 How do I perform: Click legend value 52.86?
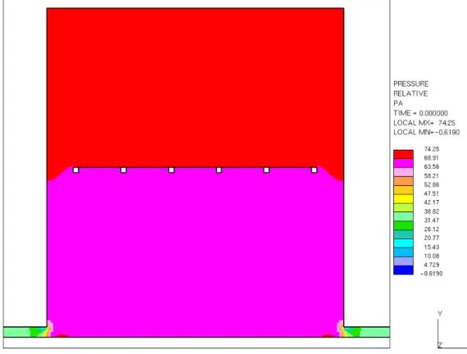[432, 184]
